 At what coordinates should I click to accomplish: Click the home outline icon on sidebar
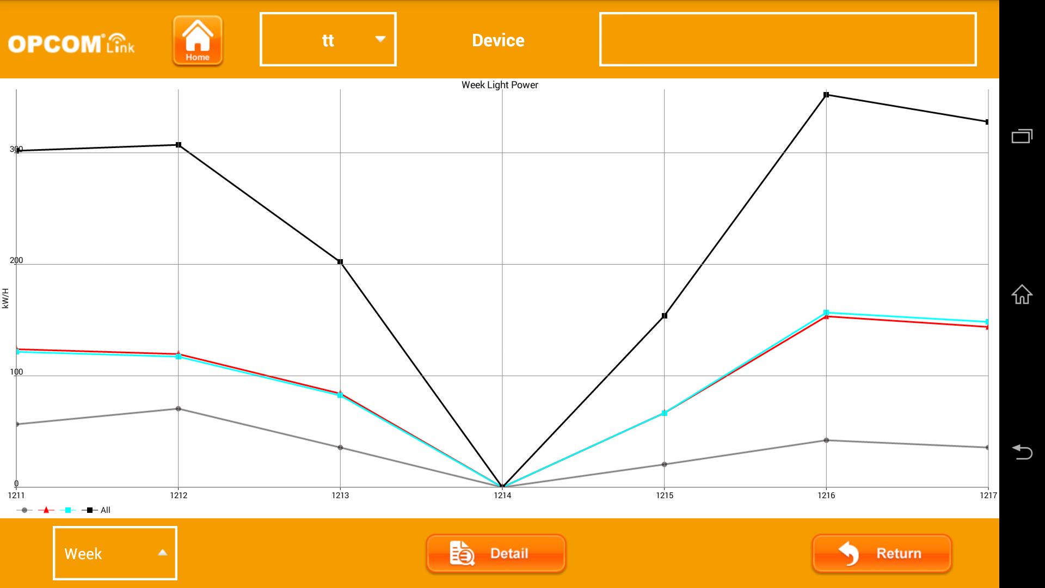1022,293
